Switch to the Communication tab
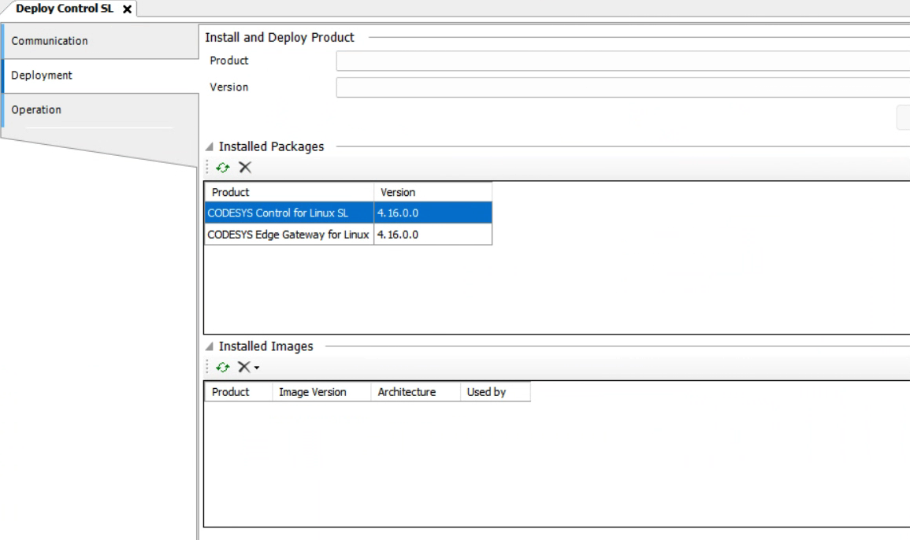The height and width of the screenshot is (540, 910). click(x=98, y=41)
